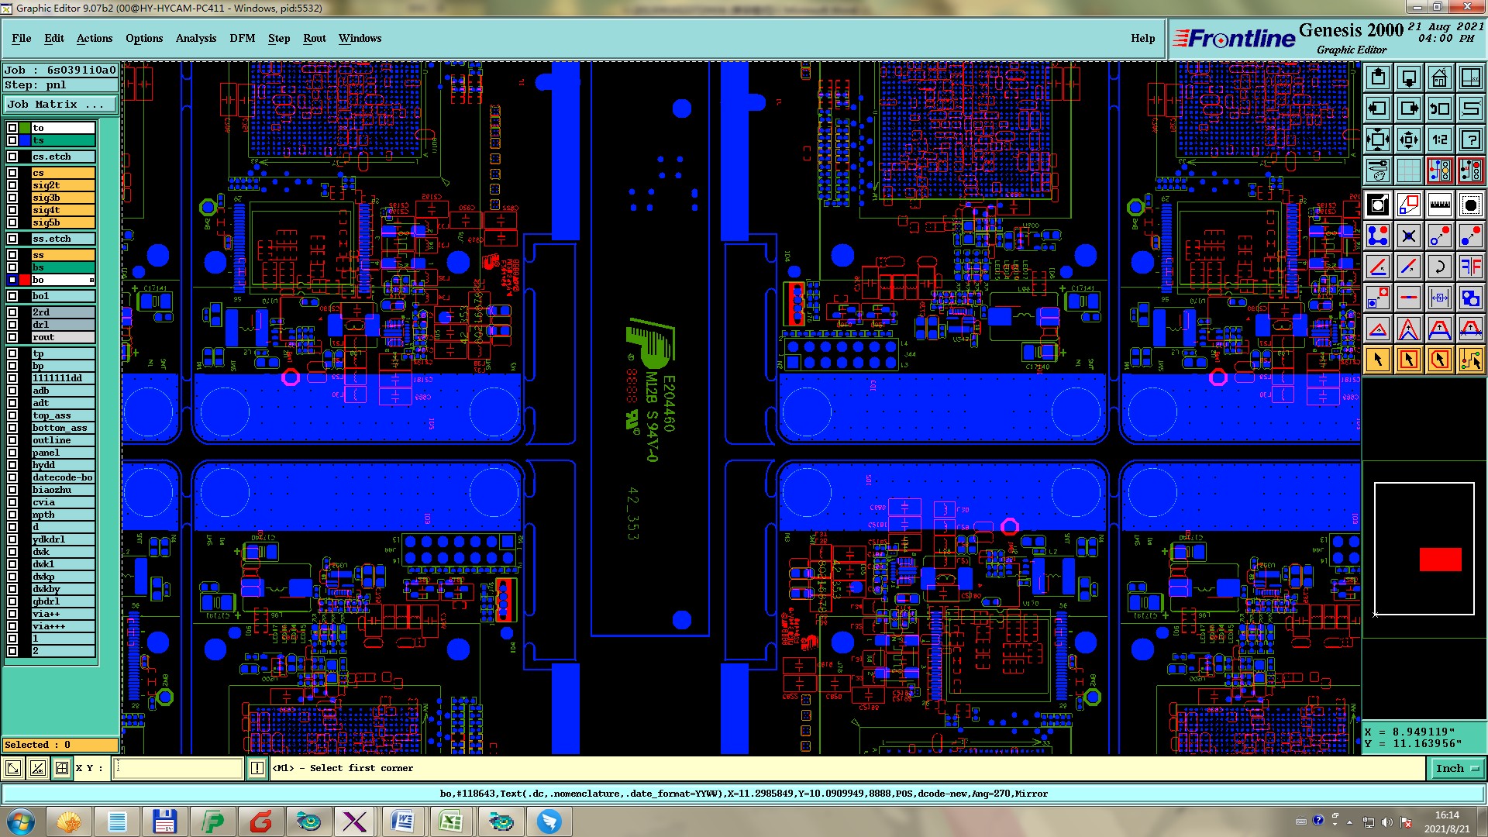Select the rotate feature icon

(x=1439, y=267)
